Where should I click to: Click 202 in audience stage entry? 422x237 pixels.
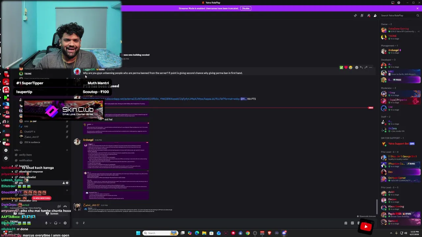pyautogui.click(x=32, y=142)
